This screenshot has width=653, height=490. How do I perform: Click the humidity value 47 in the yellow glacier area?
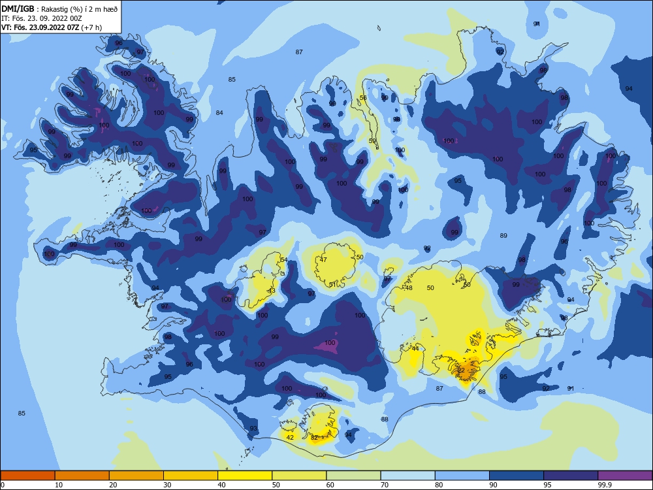click(323, 259)
